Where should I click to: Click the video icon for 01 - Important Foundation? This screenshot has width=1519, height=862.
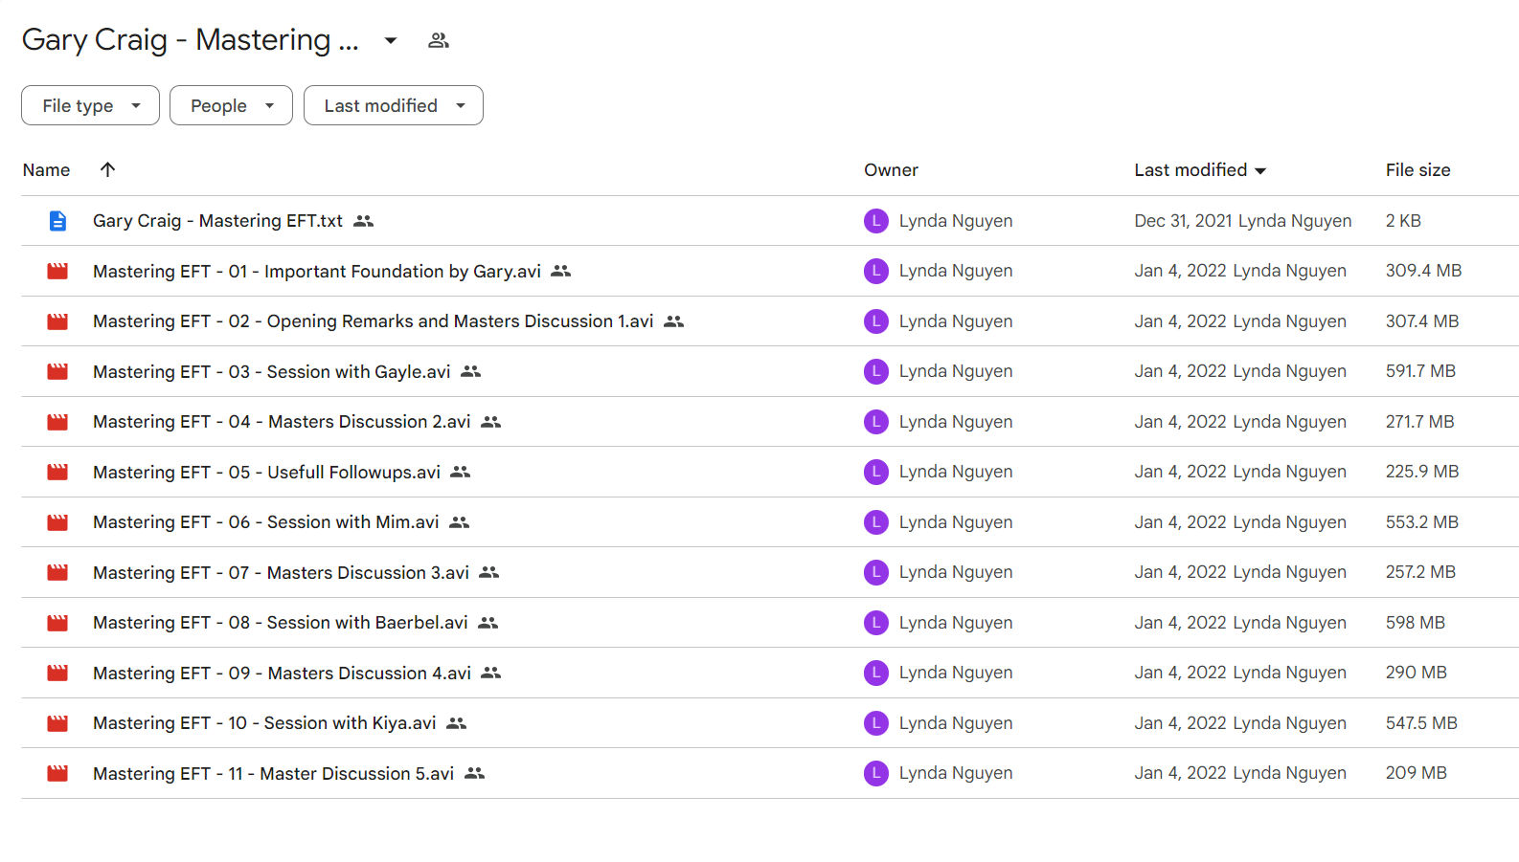click(x=57, y=271)
